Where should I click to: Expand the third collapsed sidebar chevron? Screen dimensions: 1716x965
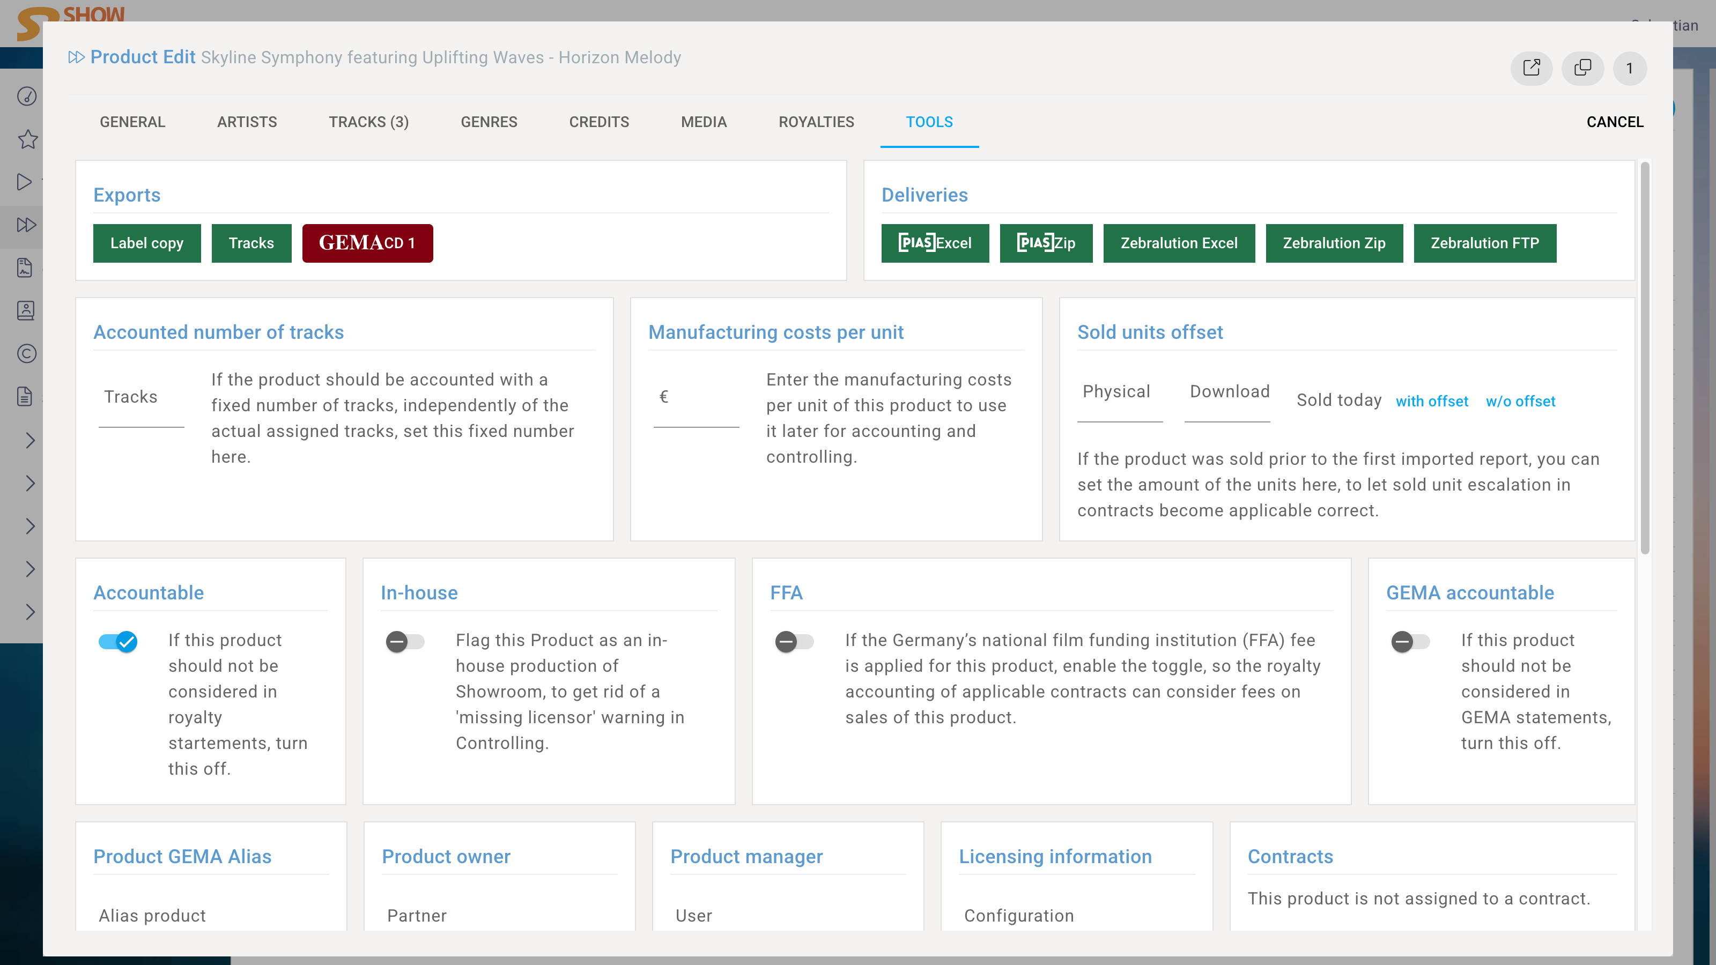click(x=31, y=526)
